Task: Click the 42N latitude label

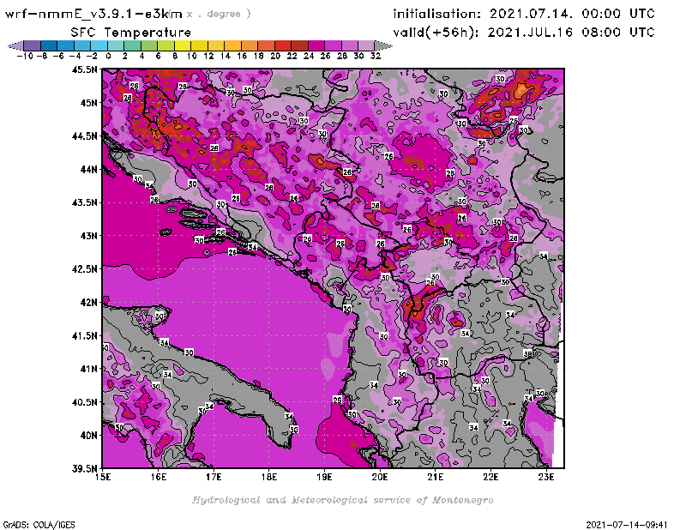Action: [88, 303]
